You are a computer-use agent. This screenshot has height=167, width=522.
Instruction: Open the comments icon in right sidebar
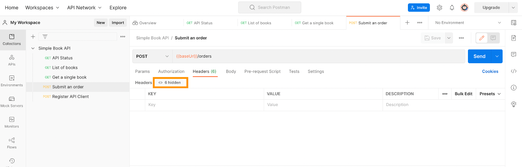[513, 55]
